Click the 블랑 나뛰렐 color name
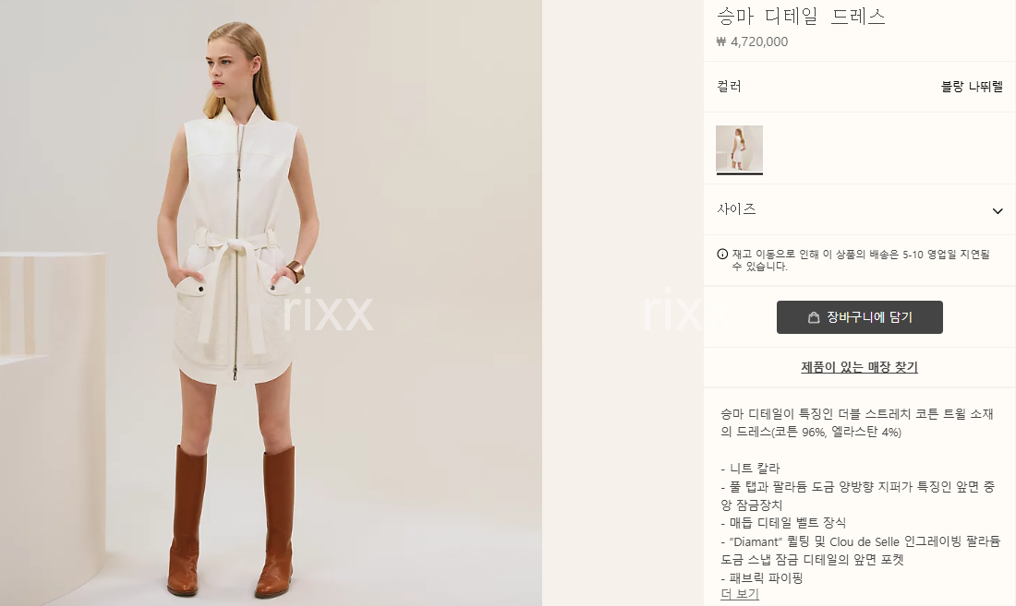The width and height of the screenshot is (1016, 606). tap(972, 86)
